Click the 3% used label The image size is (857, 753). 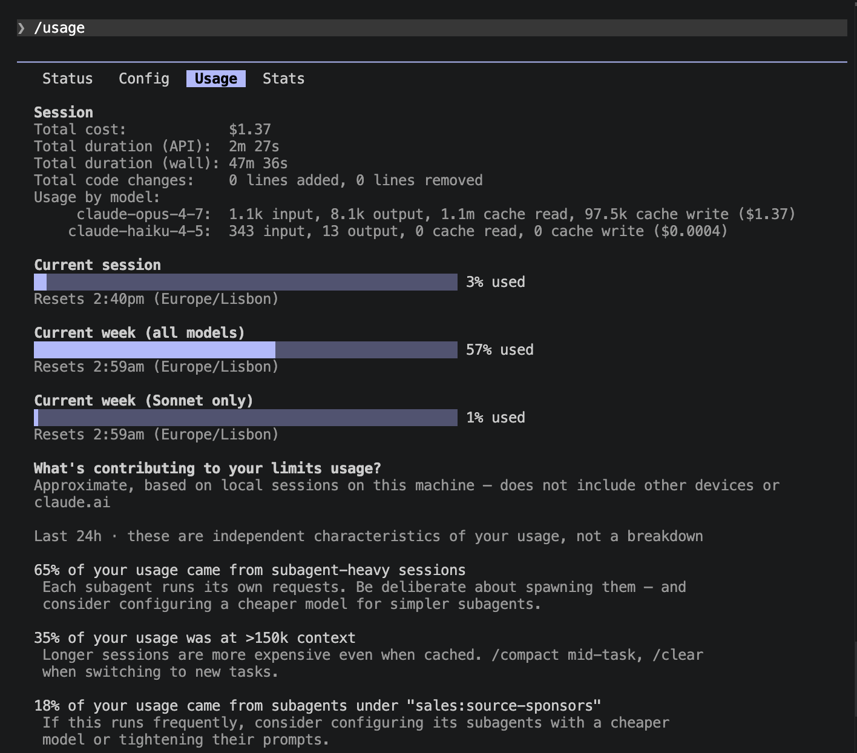pyautogui.click(x=496, y=282)
